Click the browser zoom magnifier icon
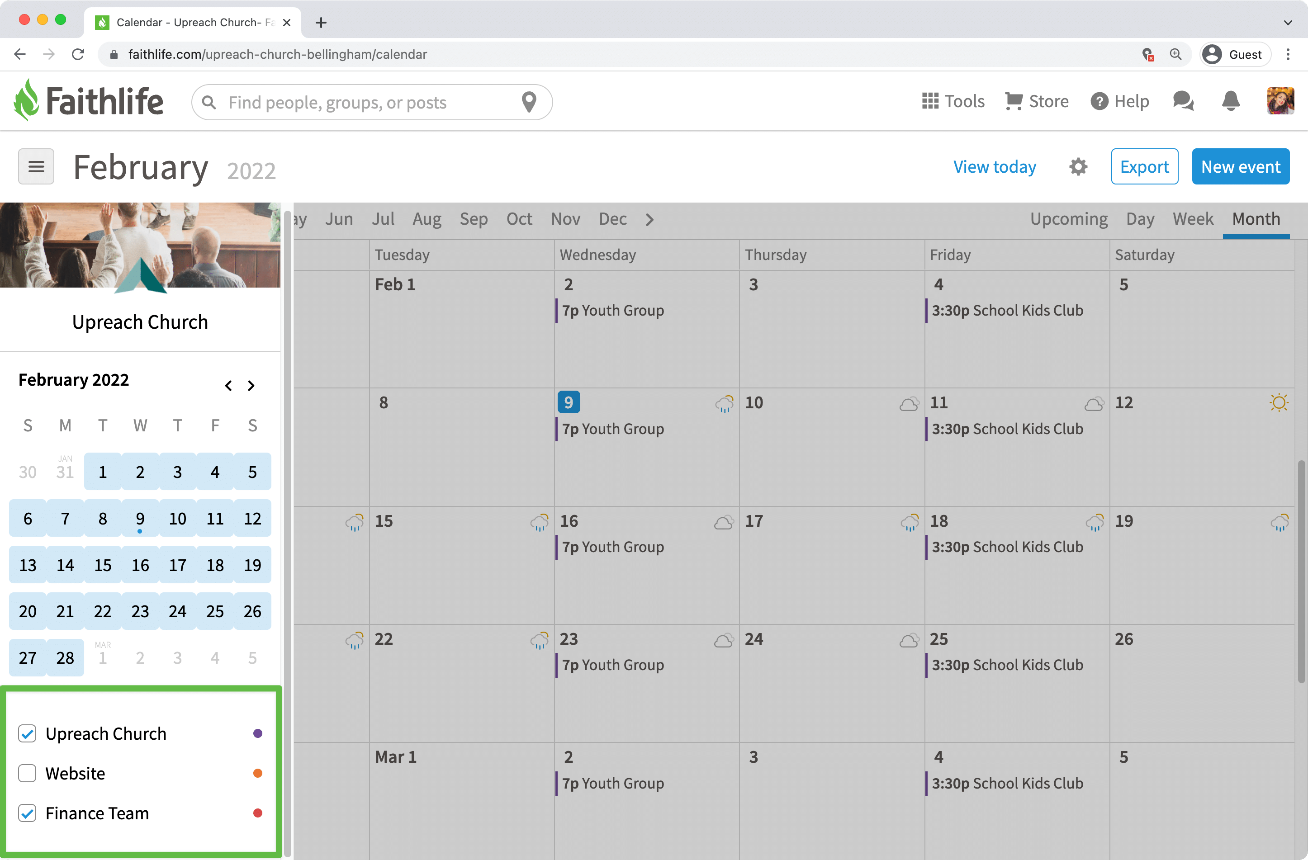This screenshot has width=1308, height=860. 1175,54
